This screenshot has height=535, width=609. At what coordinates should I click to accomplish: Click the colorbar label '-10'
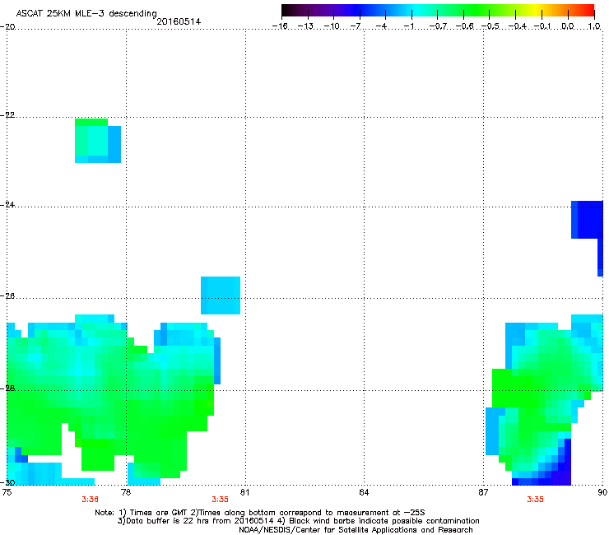coord(332,26)
